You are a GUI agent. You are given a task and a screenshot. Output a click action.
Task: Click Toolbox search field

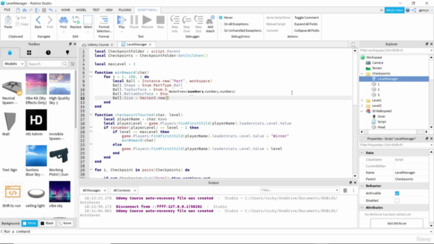(44, 64)
